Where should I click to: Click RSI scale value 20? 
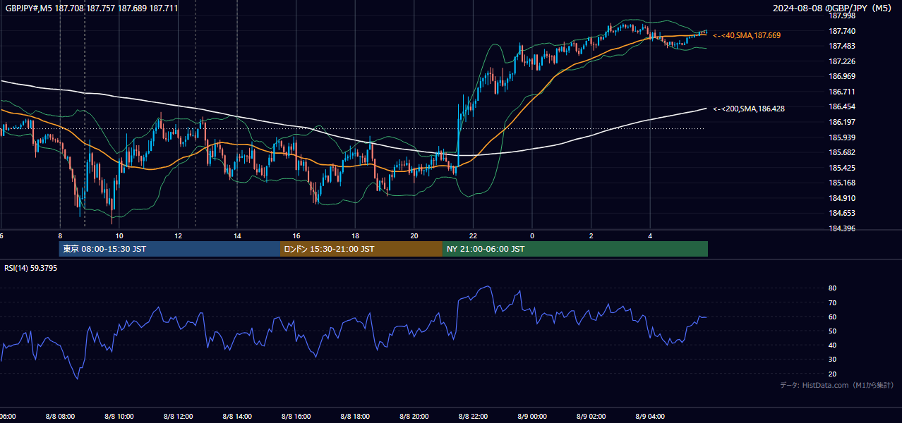tap(832, 374)
